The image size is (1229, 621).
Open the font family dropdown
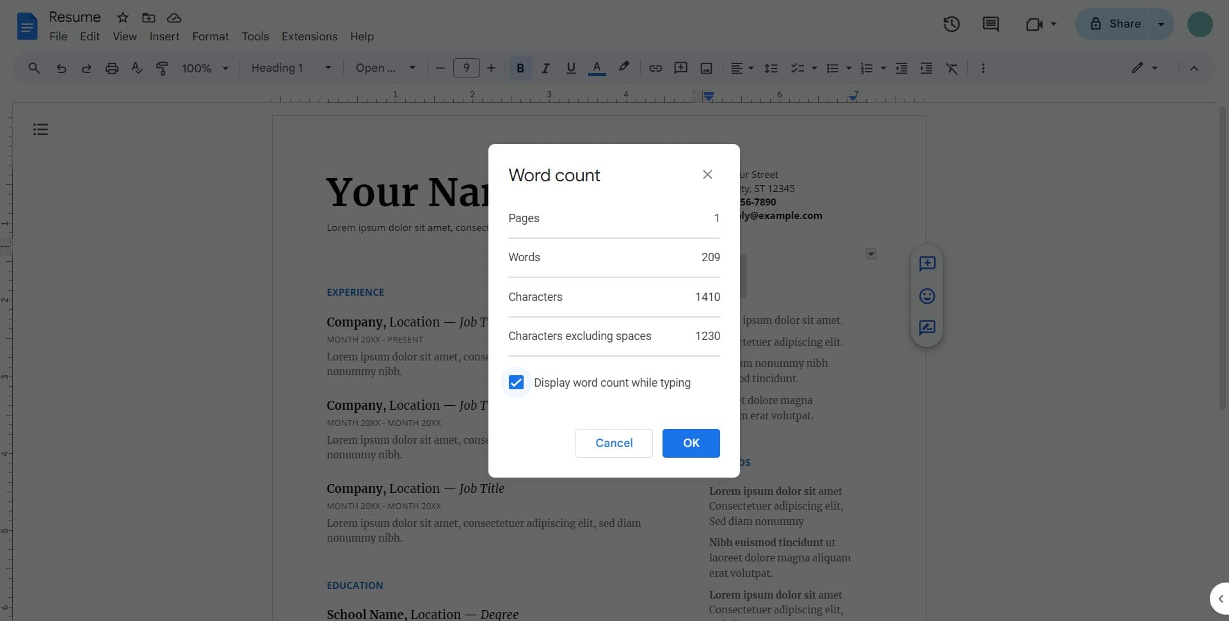click(384, 68)
